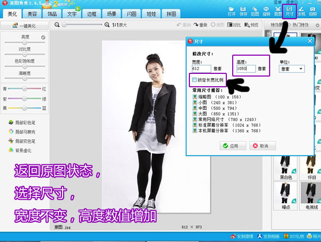Click the 尺寸 (resize) toolbar icon
Viewport: 321px width, 242px height.
(x=291, y=11)
